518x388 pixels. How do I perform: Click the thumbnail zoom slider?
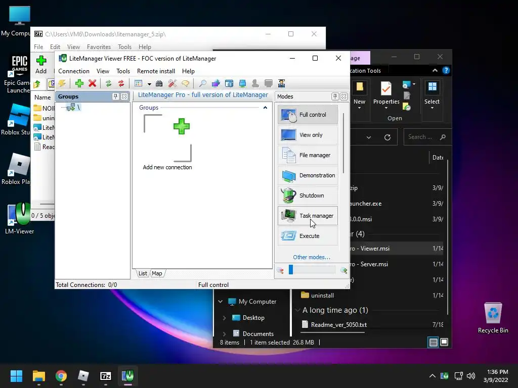(x=312, y=270)
